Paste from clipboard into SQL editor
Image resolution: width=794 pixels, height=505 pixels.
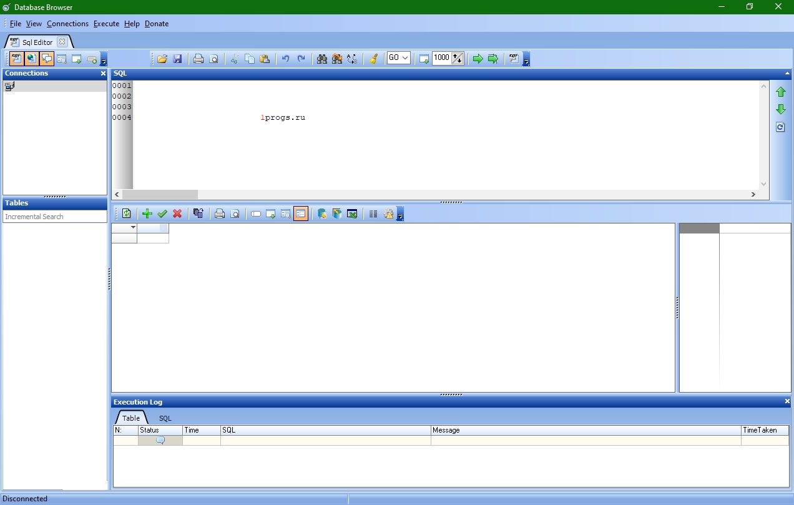[265, 59]
